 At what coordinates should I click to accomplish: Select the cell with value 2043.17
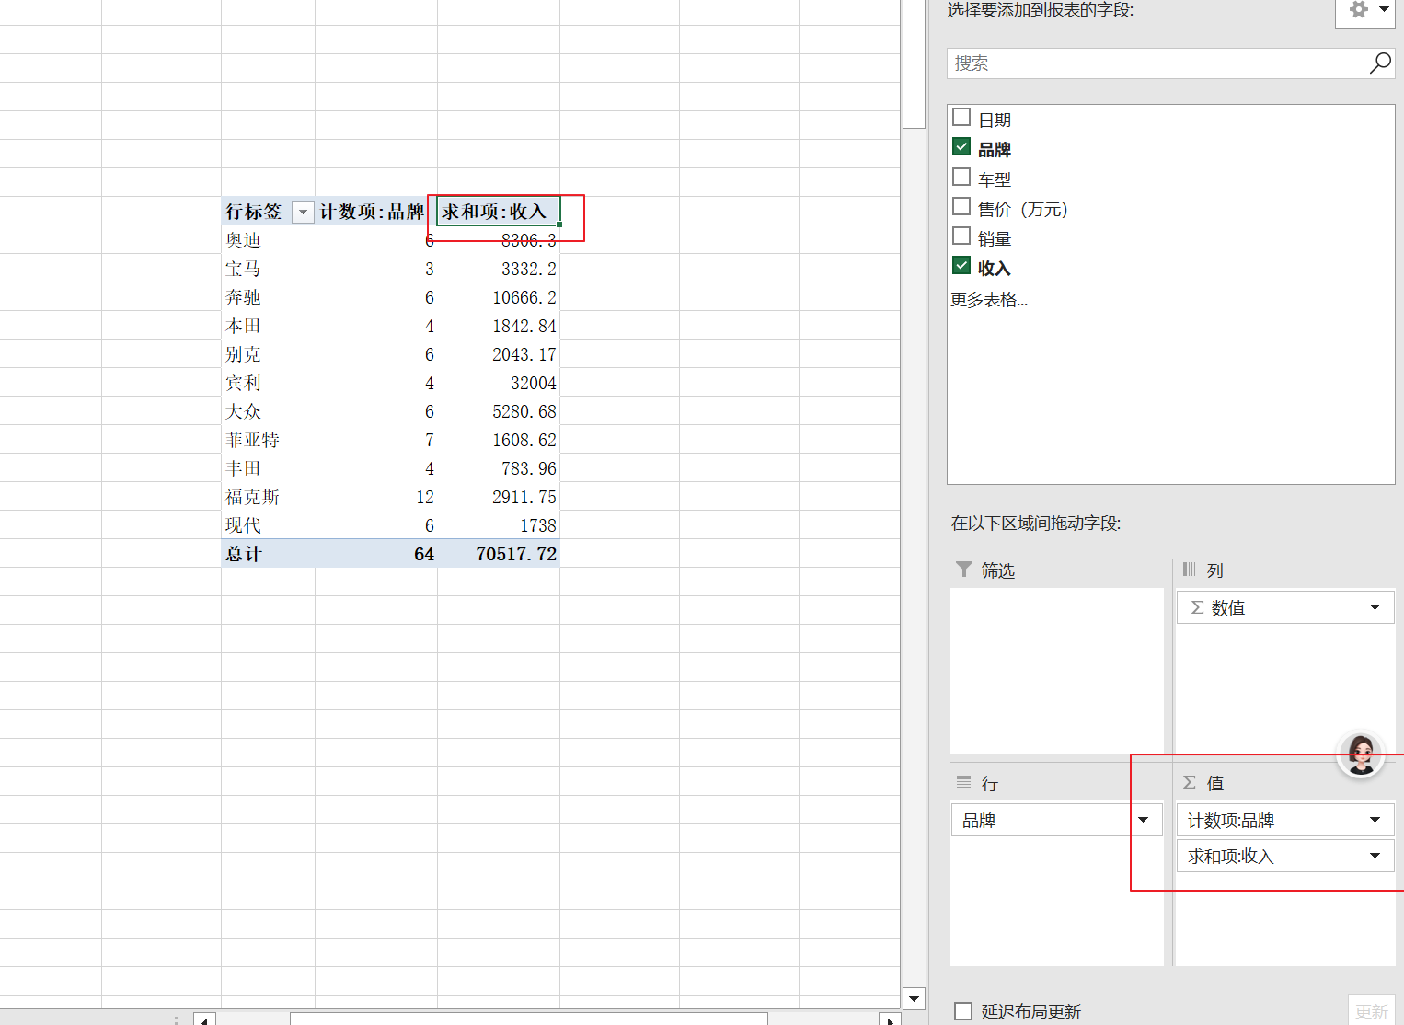pyautogui.click(x=498, y=354)
